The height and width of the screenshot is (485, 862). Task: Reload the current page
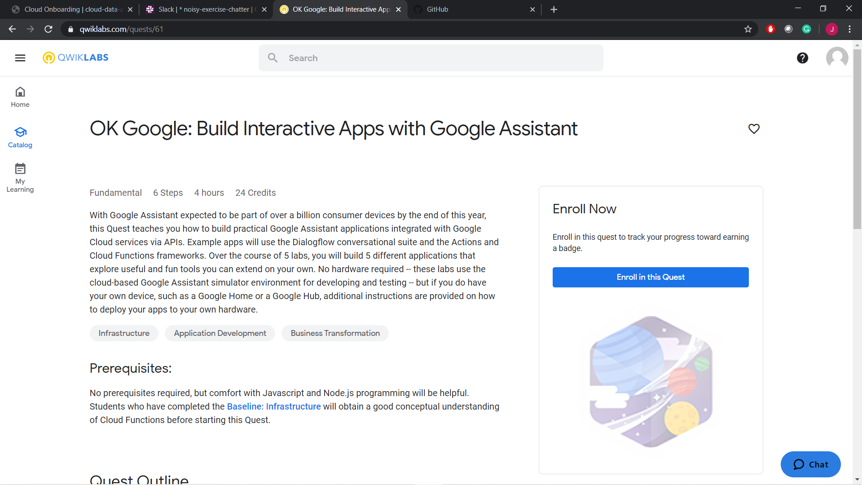click(x=48, y=29)
